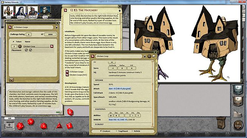The image size is (247, 138).
Task: Click the d6 die
Action: point(69,126)
